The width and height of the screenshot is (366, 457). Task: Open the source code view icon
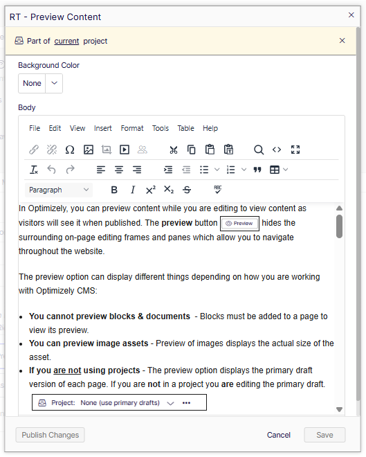click(x=277, y=150)
